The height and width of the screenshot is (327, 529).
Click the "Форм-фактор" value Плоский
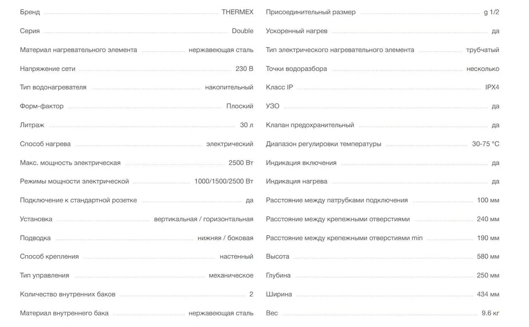click(240, 106)
